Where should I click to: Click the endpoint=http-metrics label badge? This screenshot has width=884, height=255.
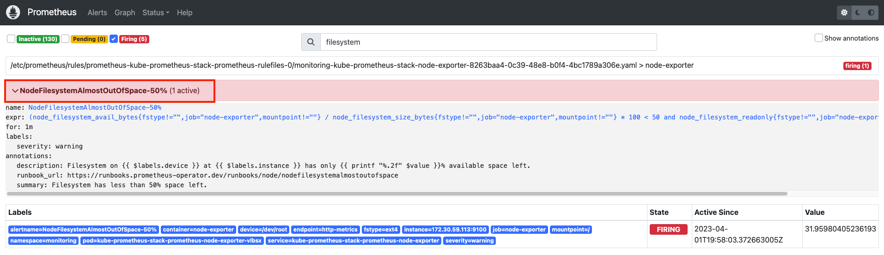pyautogui.click(x=325, y=230)
